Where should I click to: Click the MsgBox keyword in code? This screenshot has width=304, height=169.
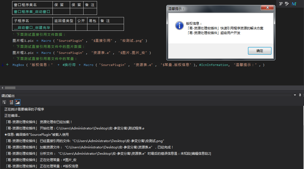pos(18,65)
